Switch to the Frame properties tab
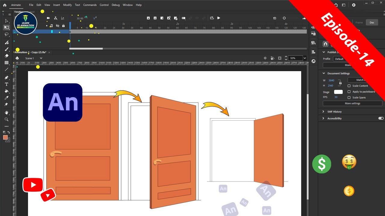The height and width of the screenshot is (216, 385). coord(359,22)
